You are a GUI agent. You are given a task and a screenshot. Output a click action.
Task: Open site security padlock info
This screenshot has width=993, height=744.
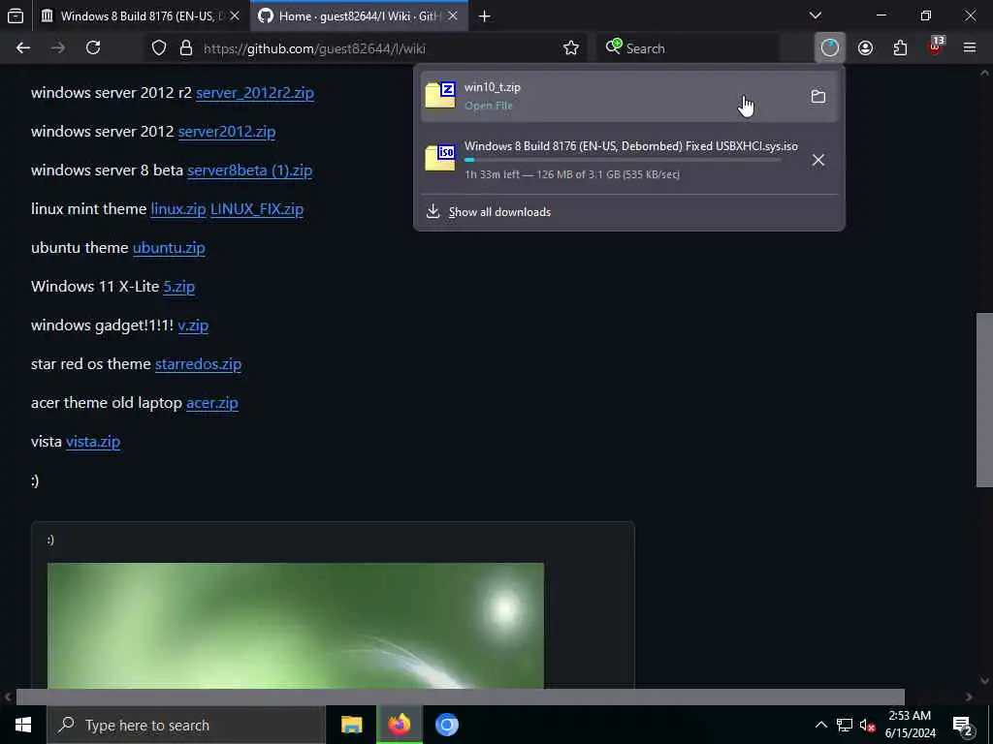click(x=185, y=48)
